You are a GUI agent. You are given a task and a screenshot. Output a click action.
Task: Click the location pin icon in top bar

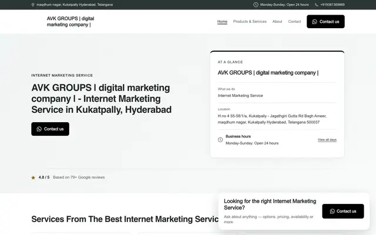click(x=33, y=5)
